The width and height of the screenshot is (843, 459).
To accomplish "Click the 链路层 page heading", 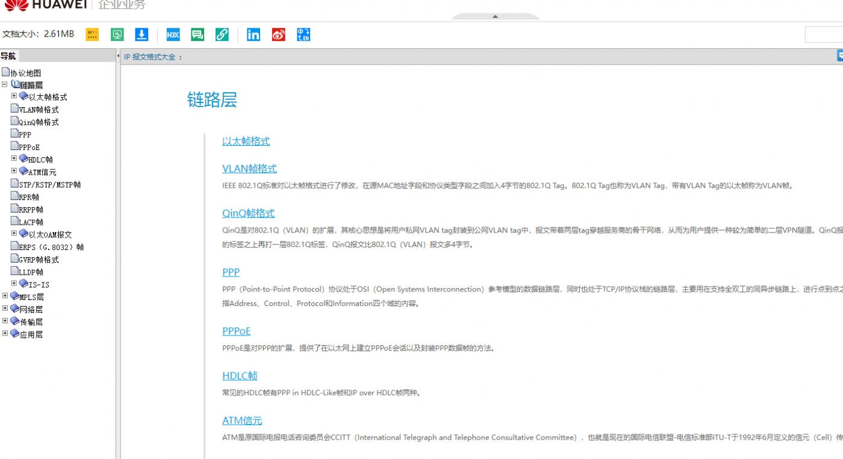I will click(212, 100).
